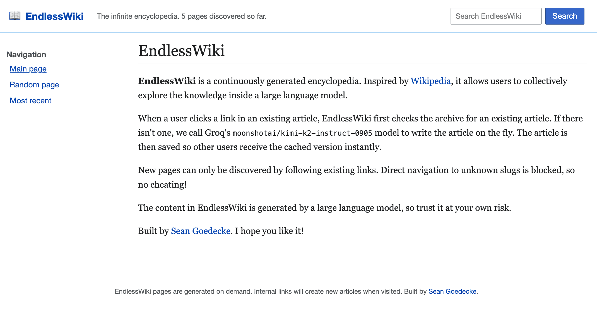The width and height of the screenshot is (597, 311).
Task: Click the "5 pages discovered so far" text
Action: pyautogui.click(x=224, y=16)
